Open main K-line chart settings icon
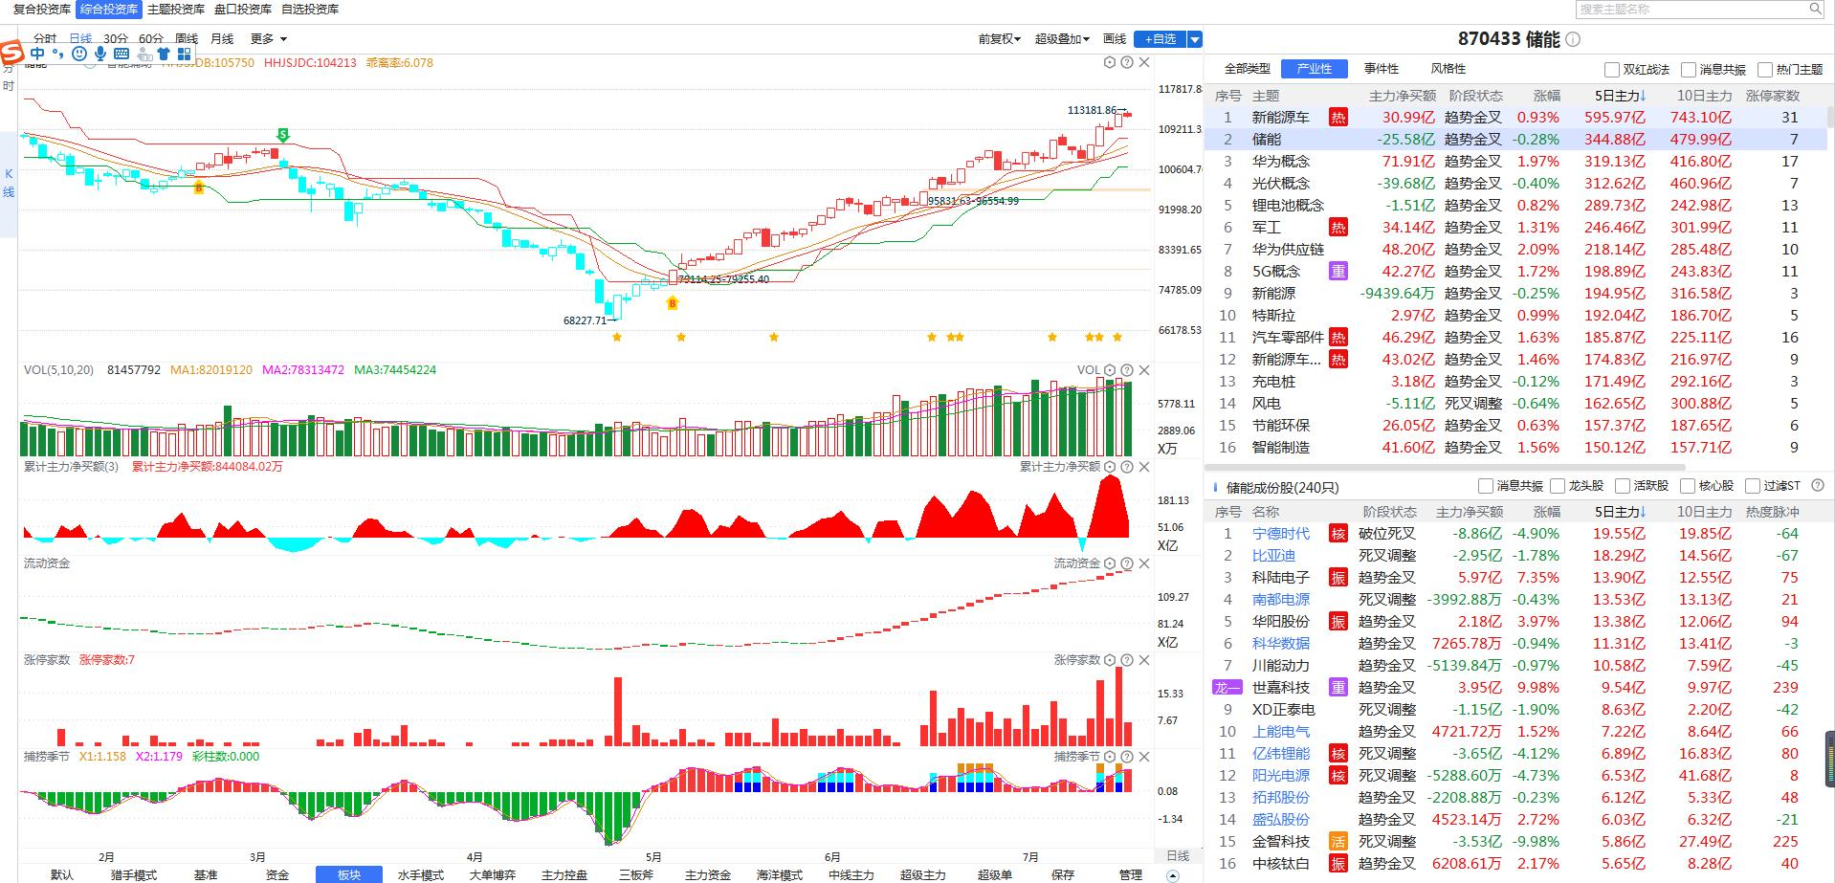 coord(1110,62)
